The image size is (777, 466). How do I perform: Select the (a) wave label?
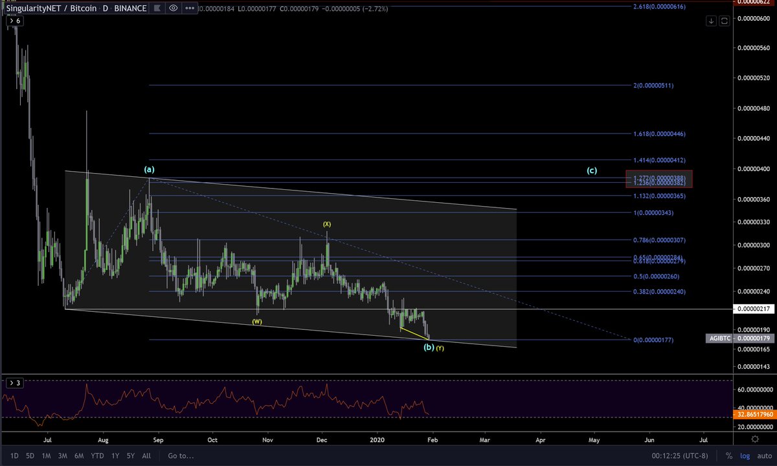click(x=149, y=170)
